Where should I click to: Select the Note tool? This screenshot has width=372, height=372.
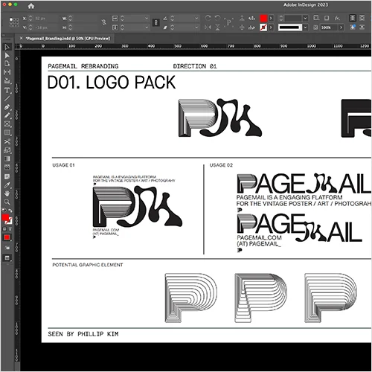pos(7,177)
